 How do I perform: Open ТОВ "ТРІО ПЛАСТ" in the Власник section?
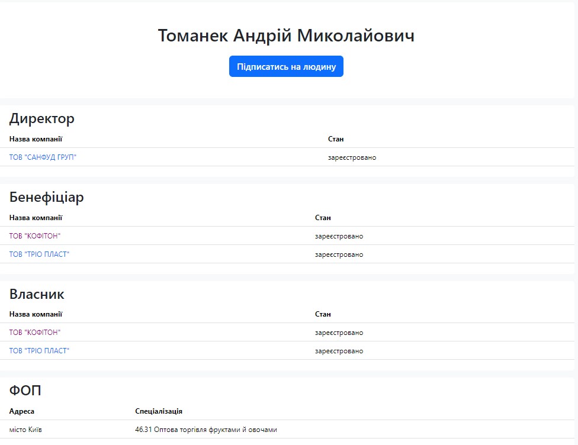click(x=39, y=351)
